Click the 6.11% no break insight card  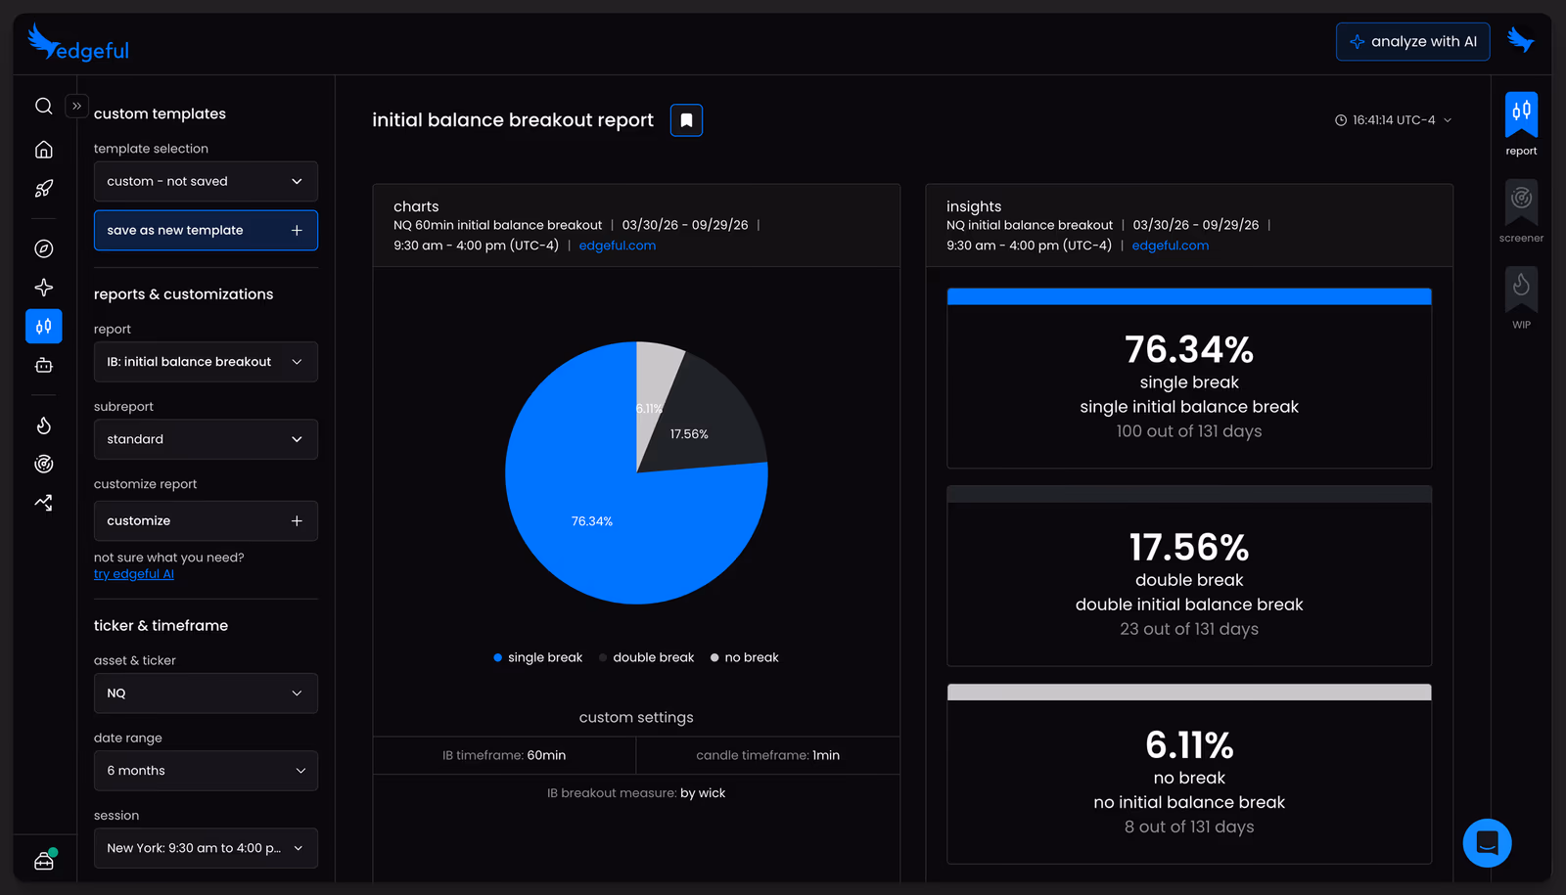[1189, 774]
